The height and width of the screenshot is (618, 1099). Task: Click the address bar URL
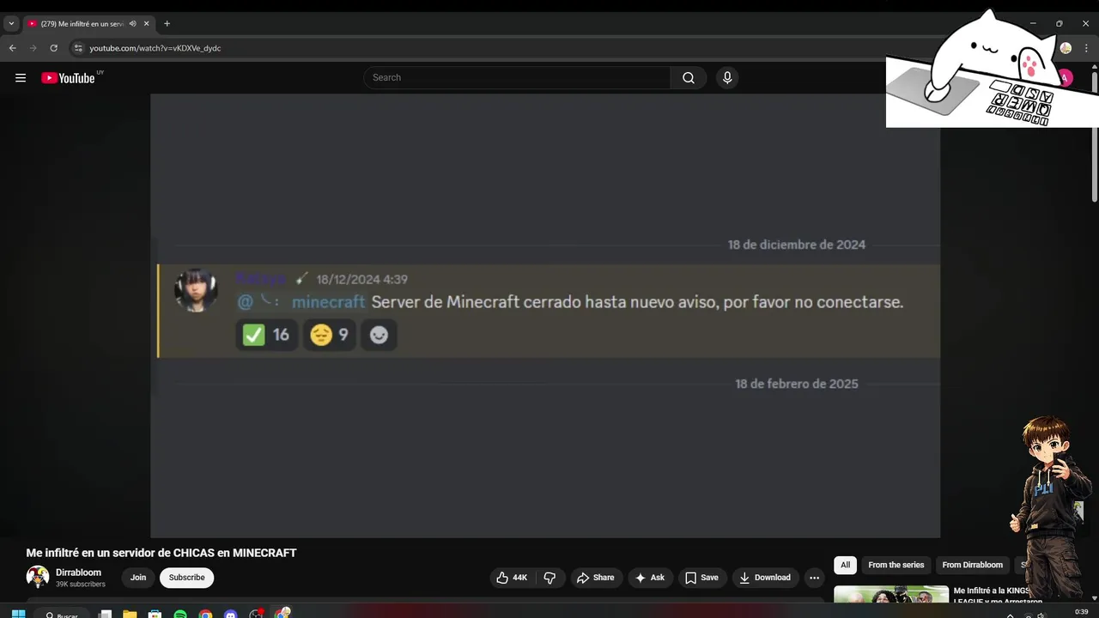click(155, 48)
